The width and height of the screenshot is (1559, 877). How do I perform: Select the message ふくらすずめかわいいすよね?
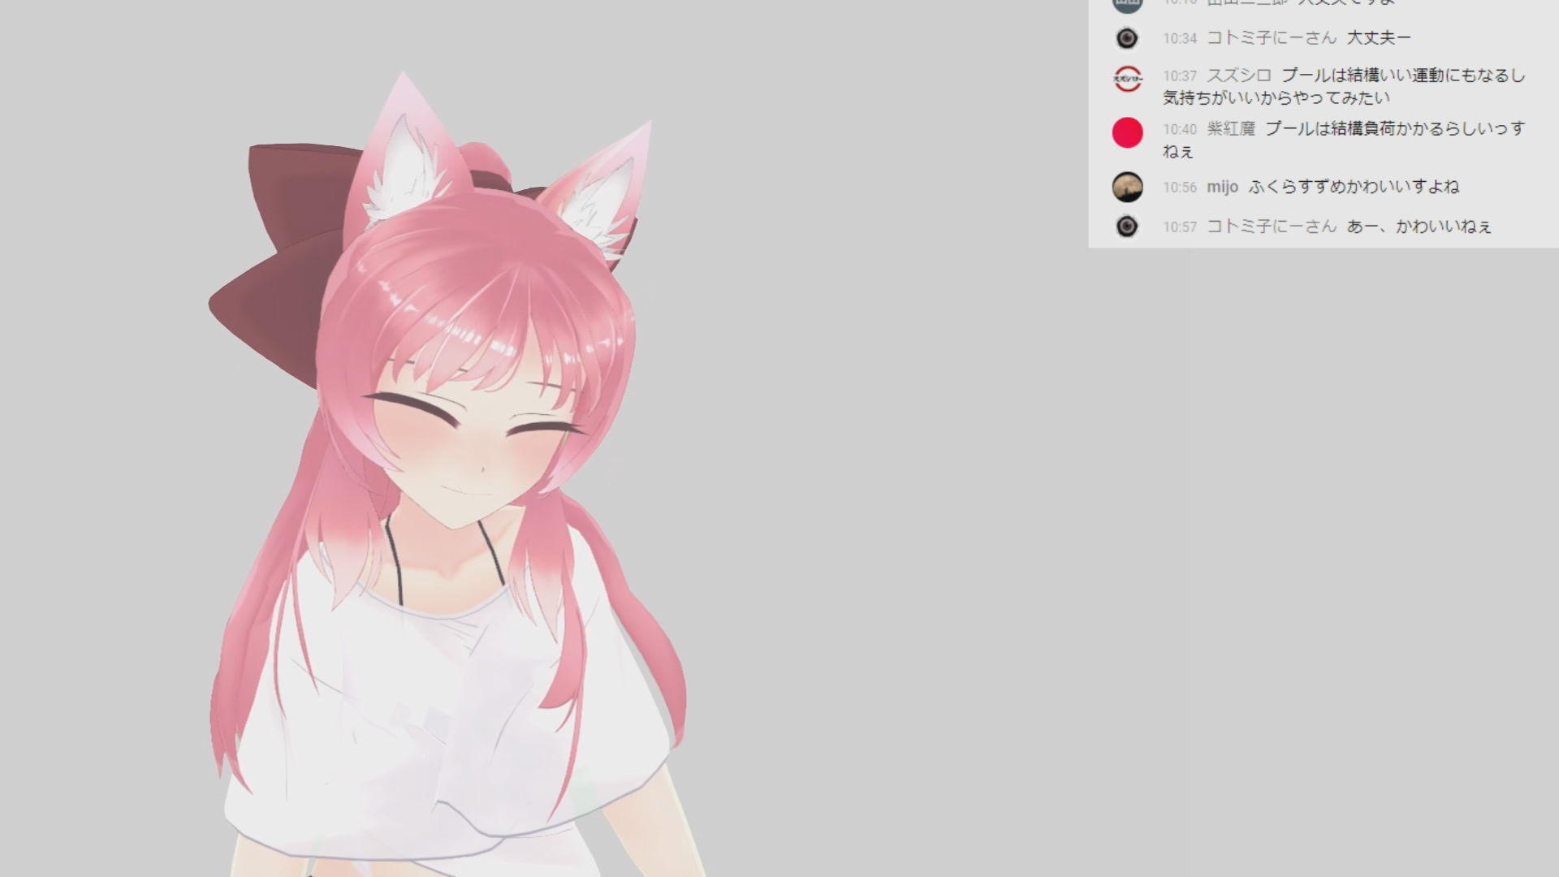tap(1354, 188)
